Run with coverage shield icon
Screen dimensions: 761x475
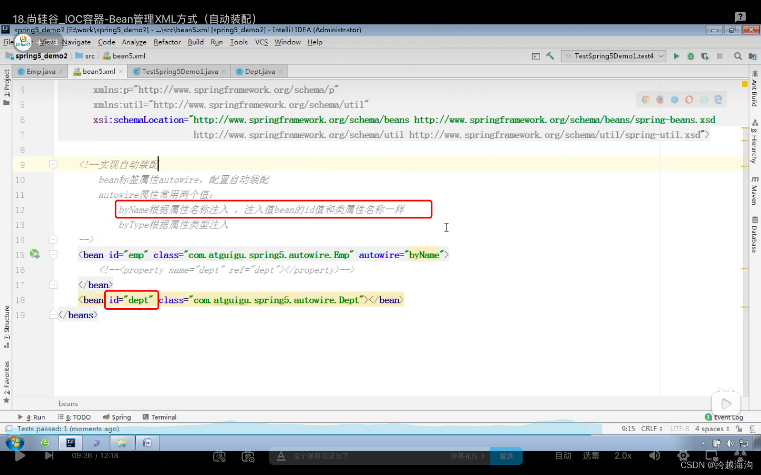pos(705,56)
